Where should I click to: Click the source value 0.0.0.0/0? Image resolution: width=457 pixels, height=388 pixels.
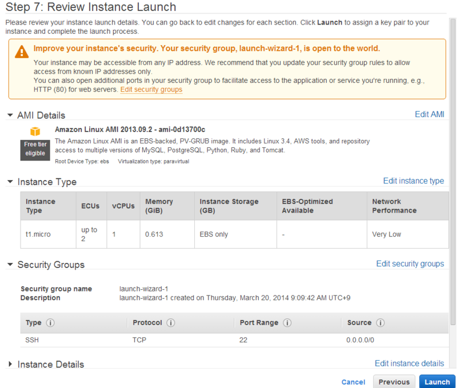pyautogui.click(x=360, y=340)
